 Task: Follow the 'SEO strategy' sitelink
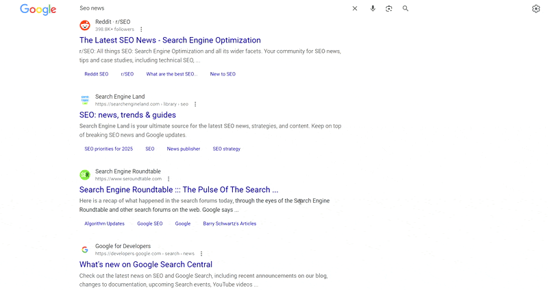(x=227, y=149)
